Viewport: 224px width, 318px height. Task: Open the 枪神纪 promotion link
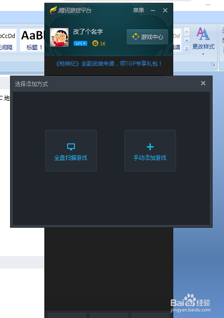click(109, 64)
